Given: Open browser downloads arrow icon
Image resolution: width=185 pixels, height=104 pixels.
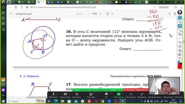Looking at the screenshot, I should pyautogui.click(x=182, y=7).
